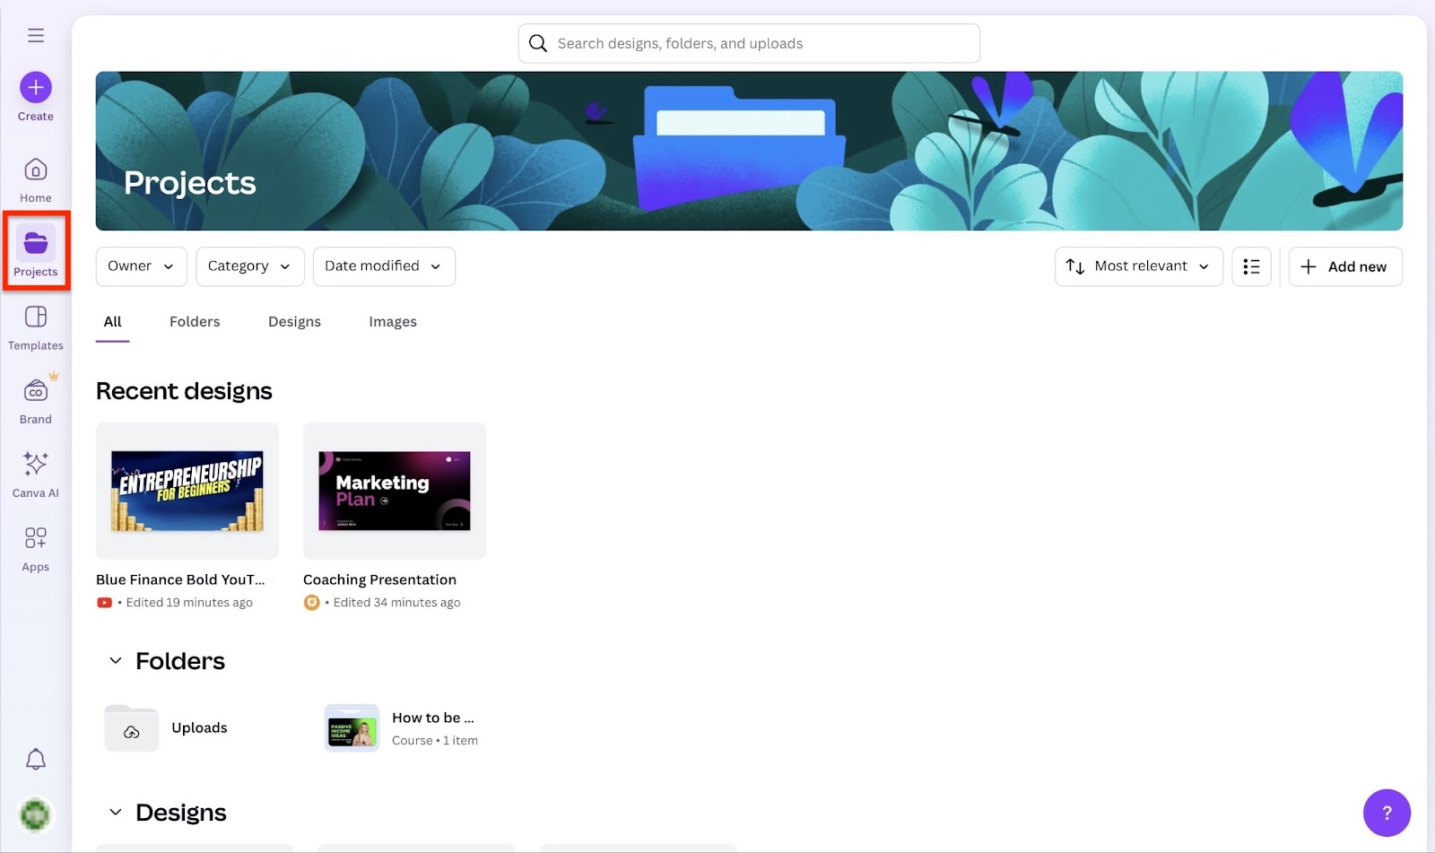Select the All tab
The height and width of the screenshot is (853, 1435).
click(112, 322)
